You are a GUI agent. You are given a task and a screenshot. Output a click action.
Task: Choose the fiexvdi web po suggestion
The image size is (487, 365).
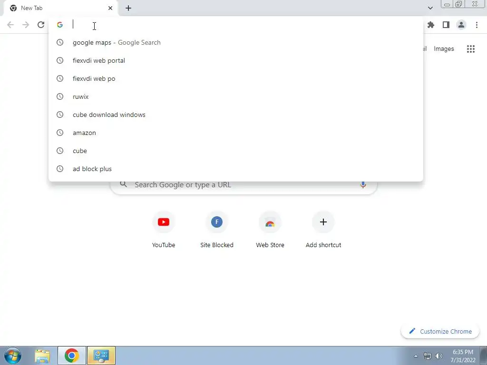(x=236, y=78)
